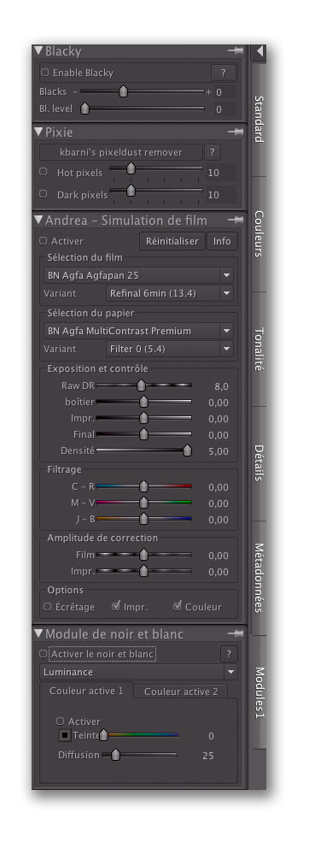Open help for noir et blanc module
The height and width of the screenshot is (848, 315).
coord(229,655)
